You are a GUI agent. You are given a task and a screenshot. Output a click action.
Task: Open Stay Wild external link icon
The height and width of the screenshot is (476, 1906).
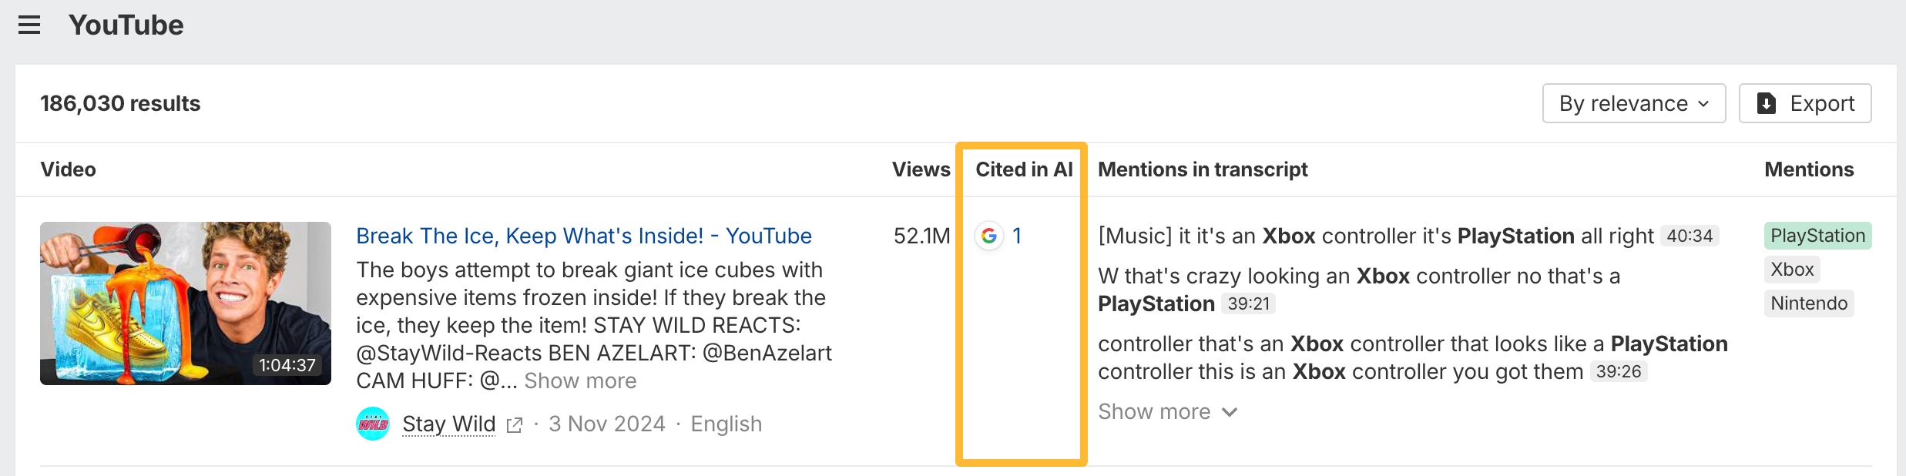pyautogui.click(x=515, y=425)
